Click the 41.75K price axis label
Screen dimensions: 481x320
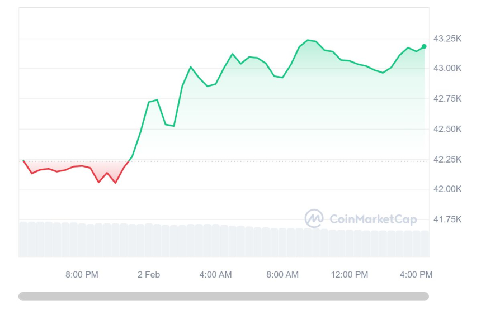coord(448,219)
